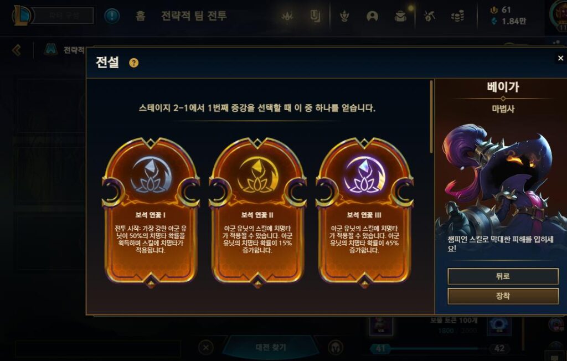Select the 보석 연꽃 III augment card

(x=364, y=212)
